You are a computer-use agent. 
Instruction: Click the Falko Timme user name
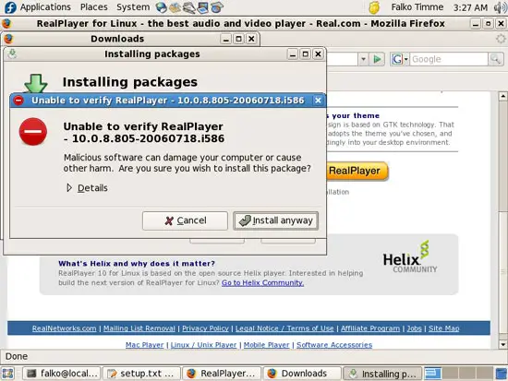(x=417, y=7)
